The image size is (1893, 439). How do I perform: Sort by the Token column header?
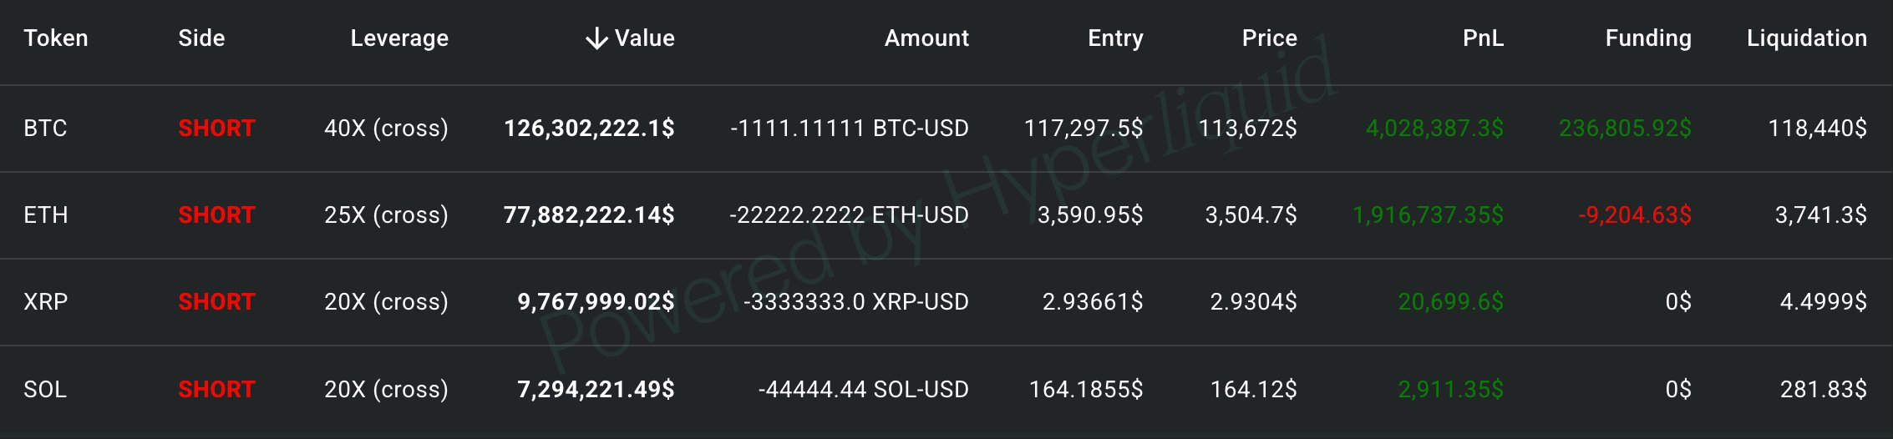point(56,38)
